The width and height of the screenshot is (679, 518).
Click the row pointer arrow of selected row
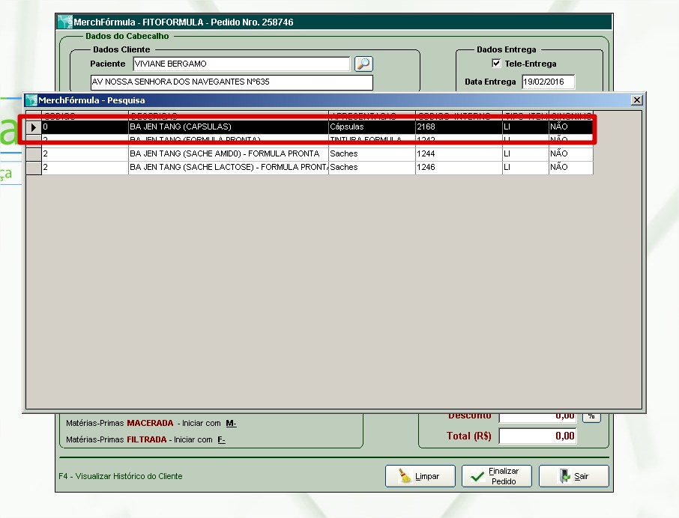[x=34, y=127]
